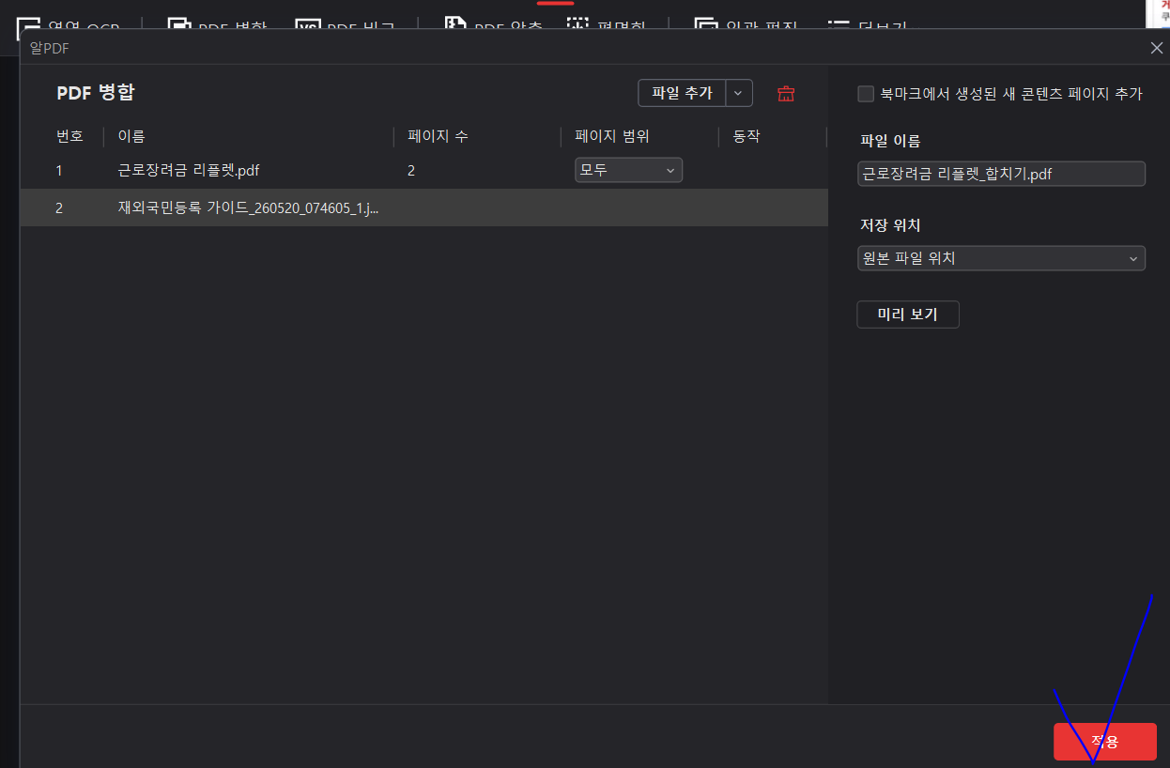Click the PDF 병합 dialog heading
The width and height of the screenshot is (1170, 768).
(x=96, y=93)
